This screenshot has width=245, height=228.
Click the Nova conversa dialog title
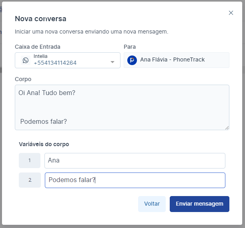click(40, 18)
